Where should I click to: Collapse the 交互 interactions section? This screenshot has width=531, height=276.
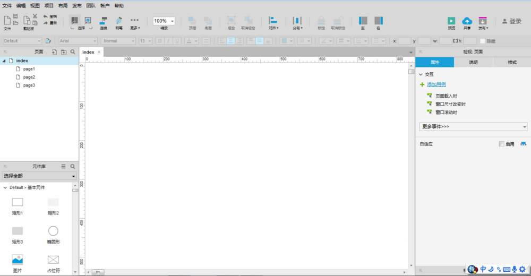(421, 74)
